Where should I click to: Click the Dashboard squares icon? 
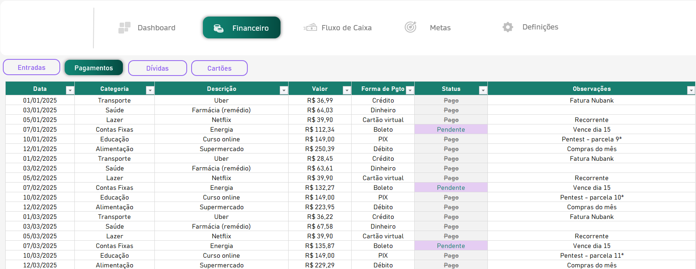pos(124,27)
